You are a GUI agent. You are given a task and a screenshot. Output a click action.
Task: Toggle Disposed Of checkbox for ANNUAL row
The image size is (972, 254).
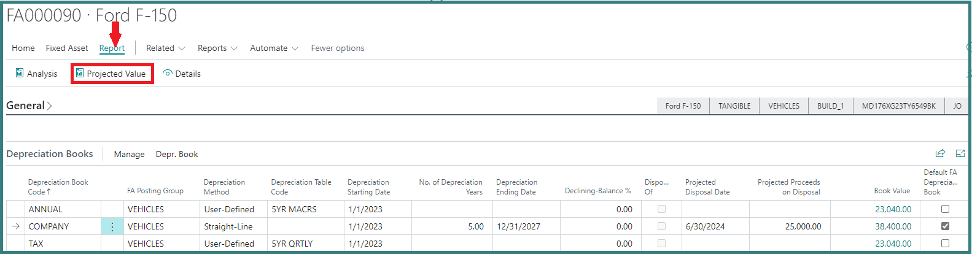click(661, 209)
